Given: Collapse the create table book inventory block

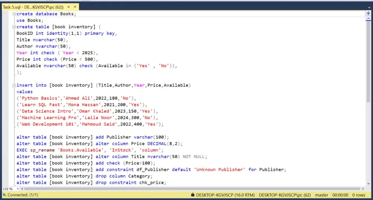Looking at the screenshot, I should [x=14, y=27].
